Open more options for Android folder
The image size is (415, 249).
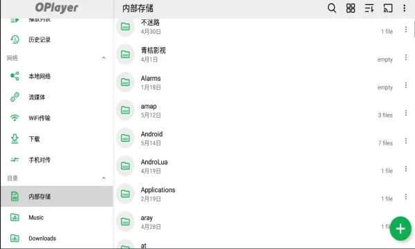406,141
